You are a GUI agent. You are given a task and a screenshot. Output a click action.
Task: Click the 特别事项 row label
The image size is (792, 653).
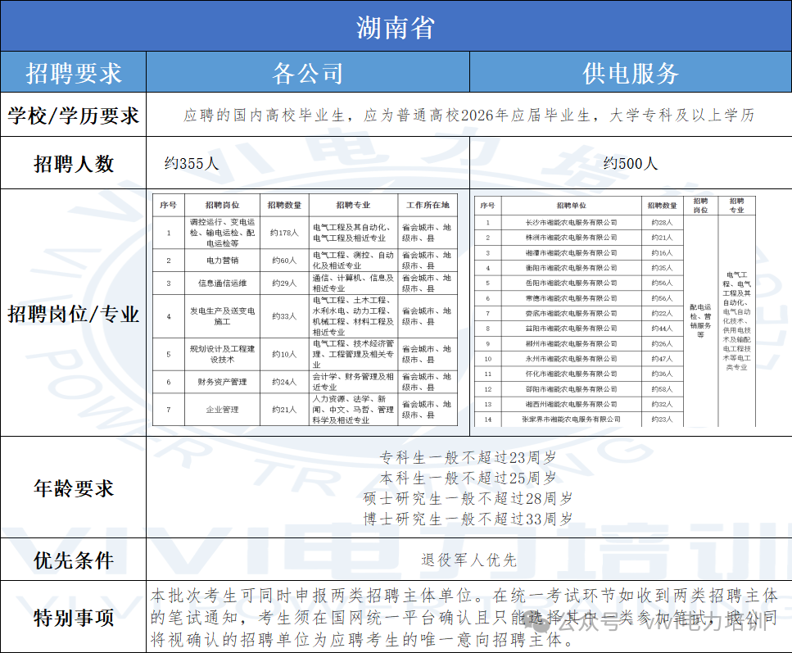tap(74, 617)
